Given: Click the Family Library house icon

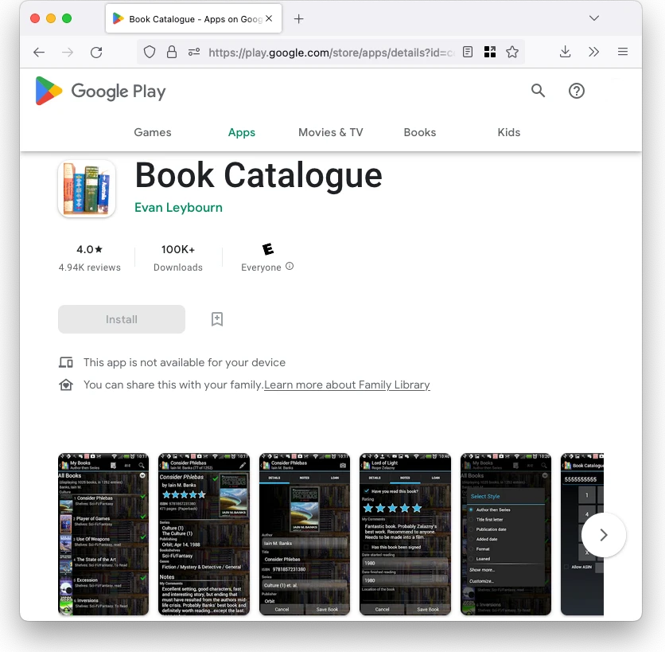Looking at the screenshot, I should point(66,385).
